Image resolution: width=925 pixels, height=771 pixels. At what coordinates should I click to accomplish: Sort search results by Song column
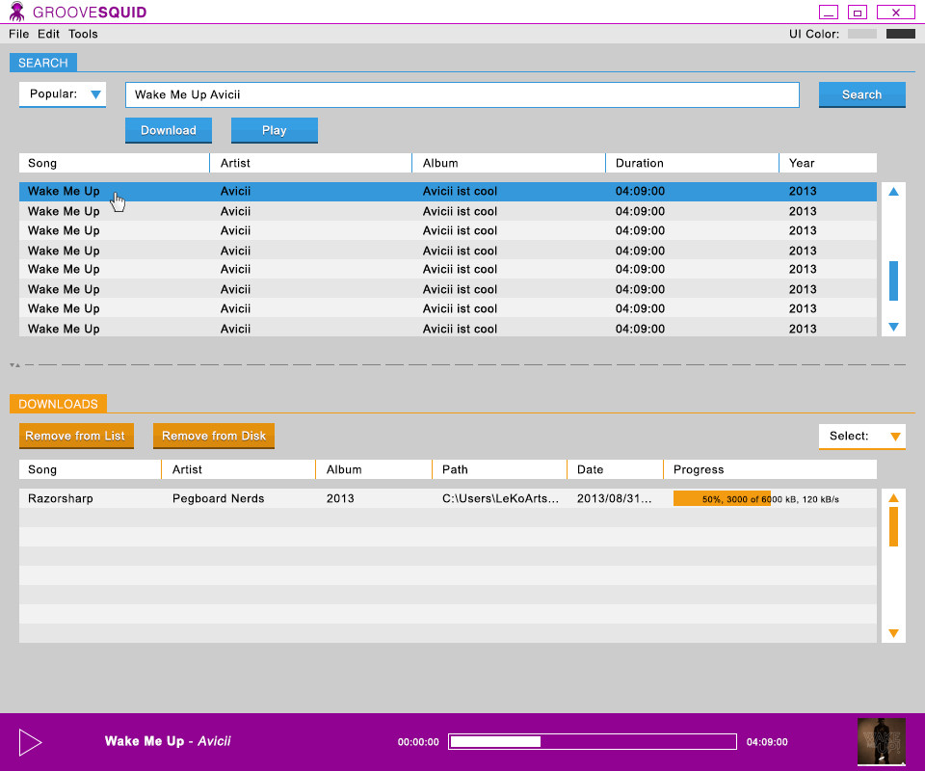pos(114,163)
